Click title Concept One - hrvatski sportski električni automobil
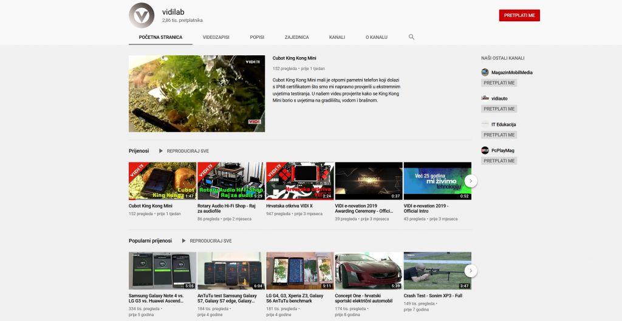 click(364, 299)
